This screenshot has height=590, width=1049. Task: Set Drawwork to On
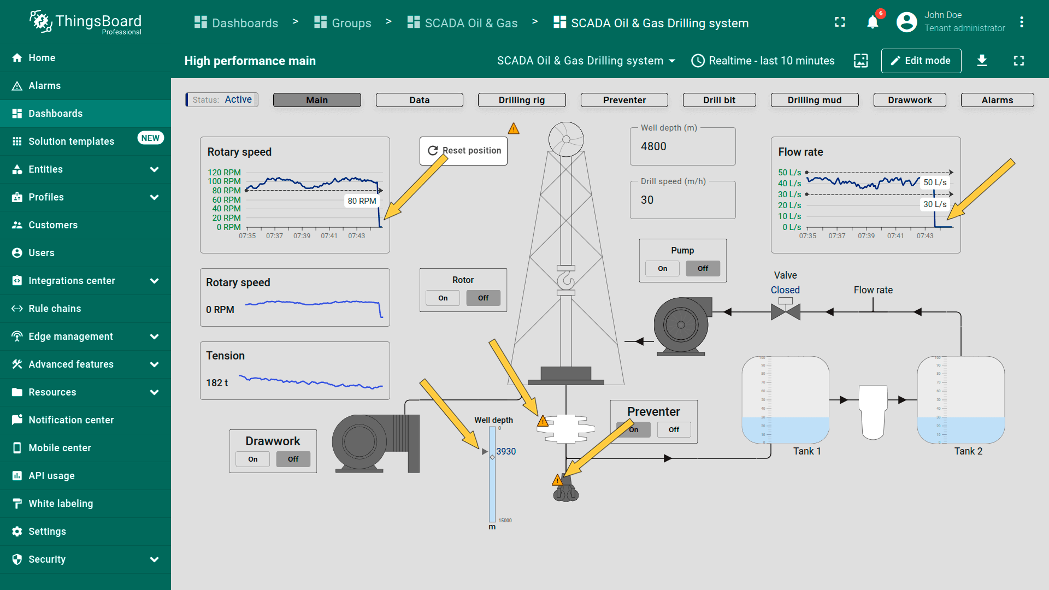pos(252,459)
